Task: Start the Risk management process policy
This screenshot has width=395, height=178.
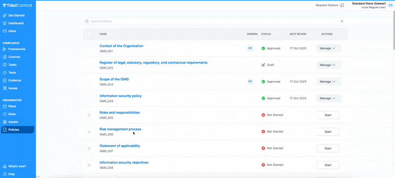Action: click(x=328, y=132)
